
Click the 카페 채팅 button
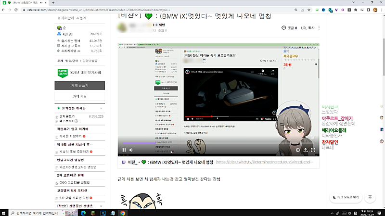tap(79, 96)
